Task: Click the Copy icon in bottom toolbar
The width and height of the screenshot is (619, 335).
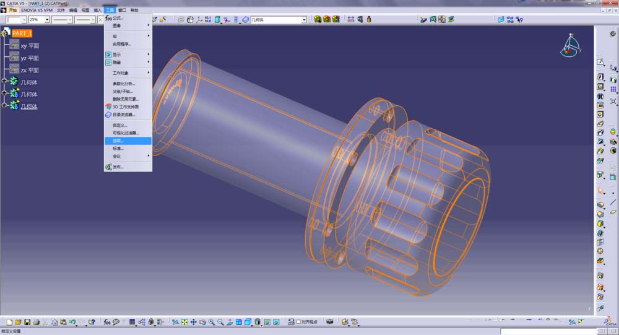Action: coord(54,323)
